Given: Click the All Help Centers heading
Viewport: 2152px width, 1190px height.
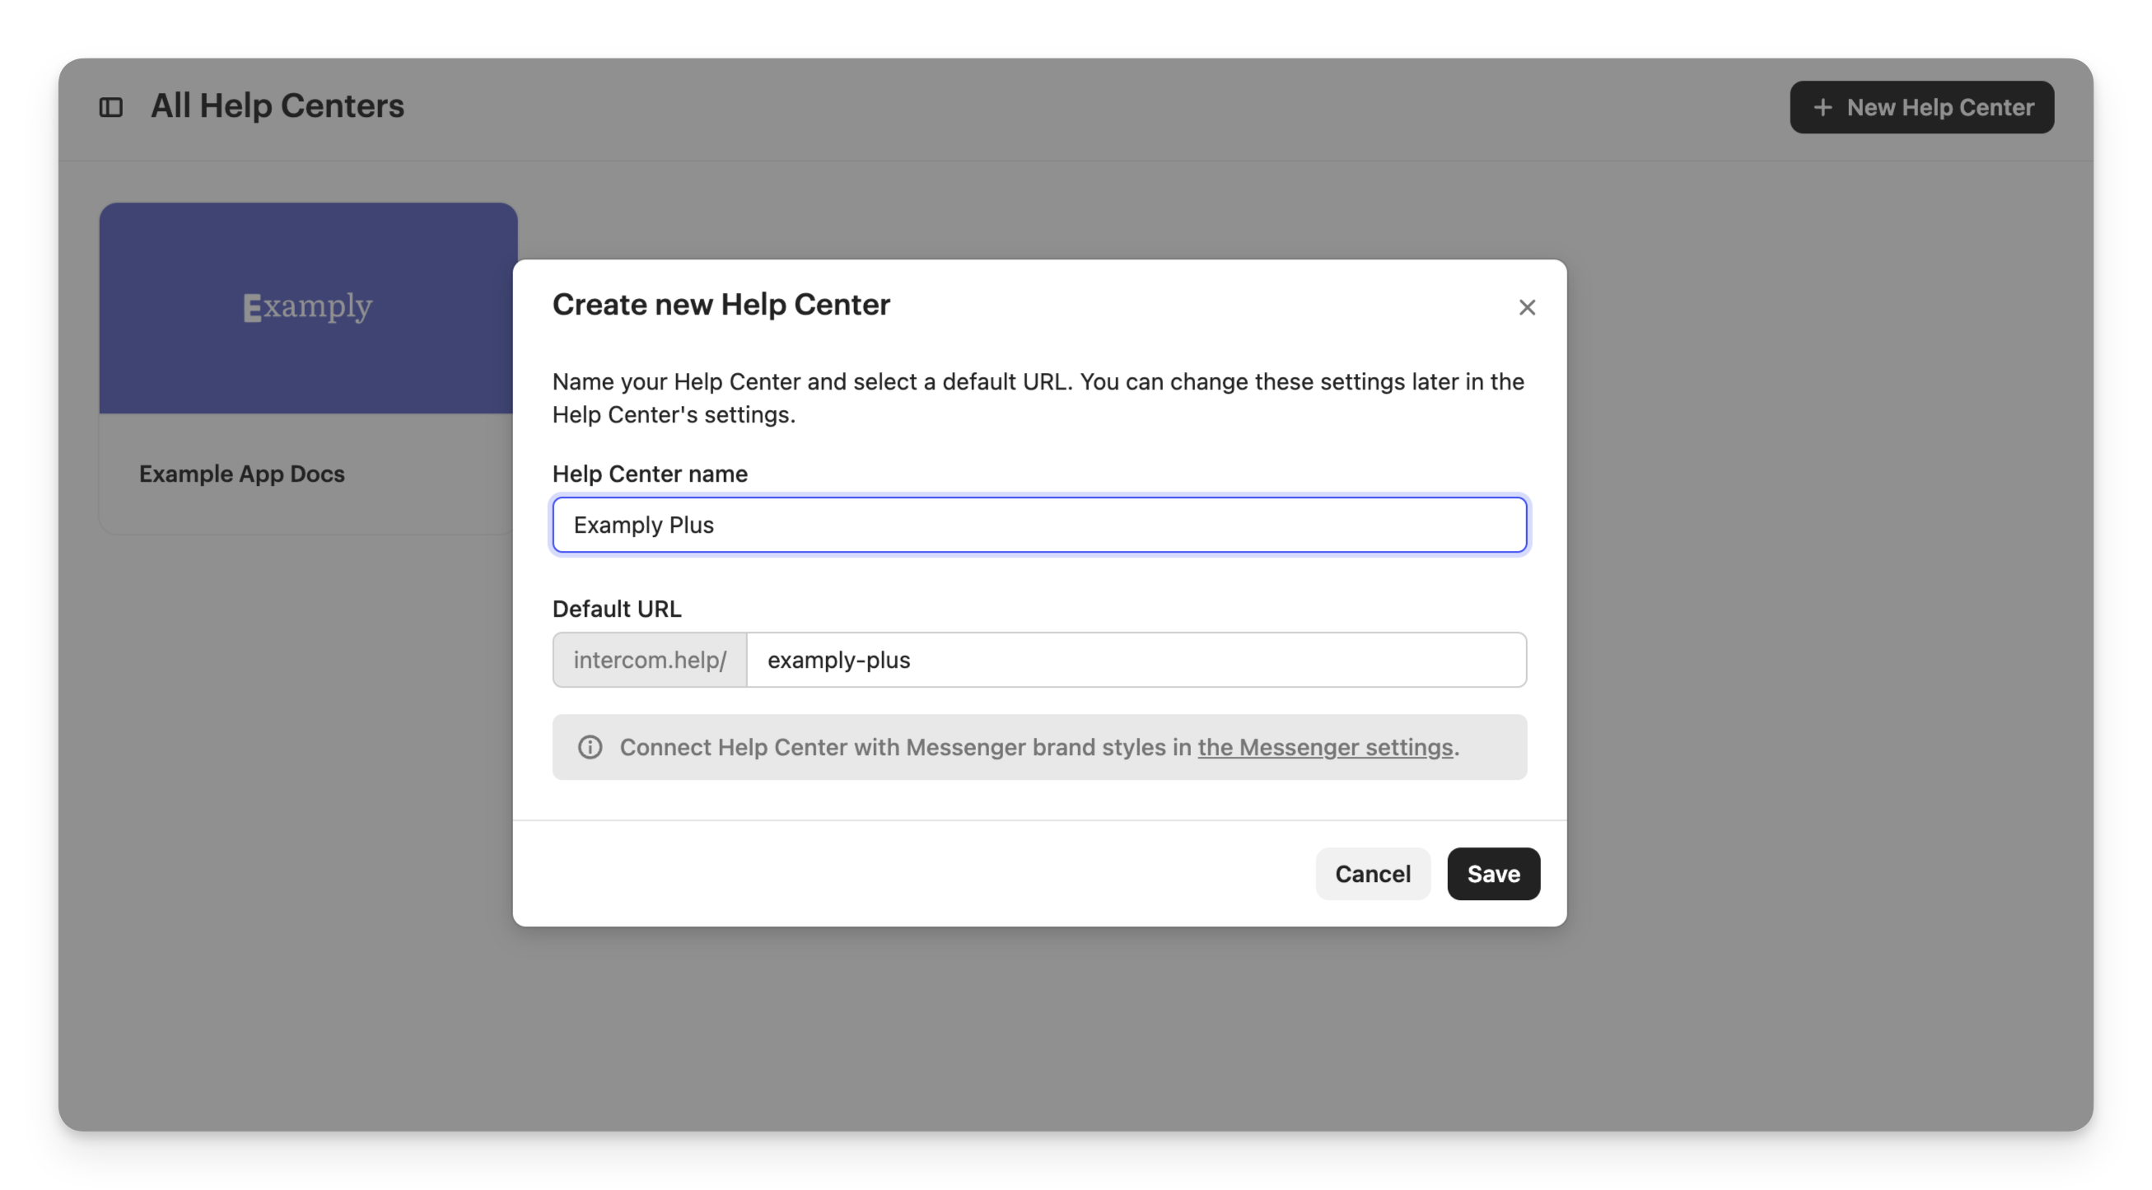Looking at the screenshot, I should (x=278, y=106).
